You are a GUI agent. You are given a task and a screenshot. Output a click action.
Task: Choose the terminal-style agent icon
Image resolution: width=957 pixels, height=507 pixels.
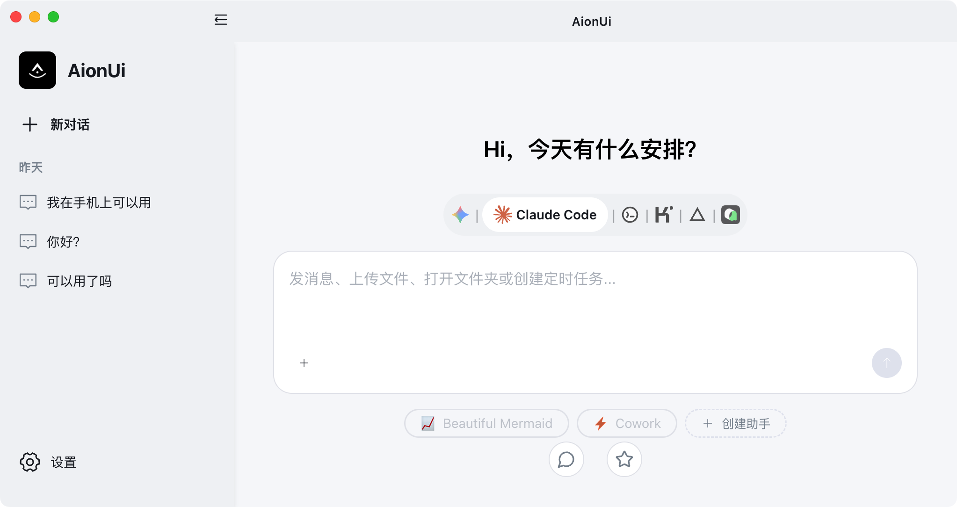coord(630,215)
